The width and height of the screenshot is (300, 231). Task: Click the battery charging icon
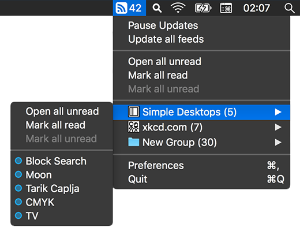pos(203,8)
